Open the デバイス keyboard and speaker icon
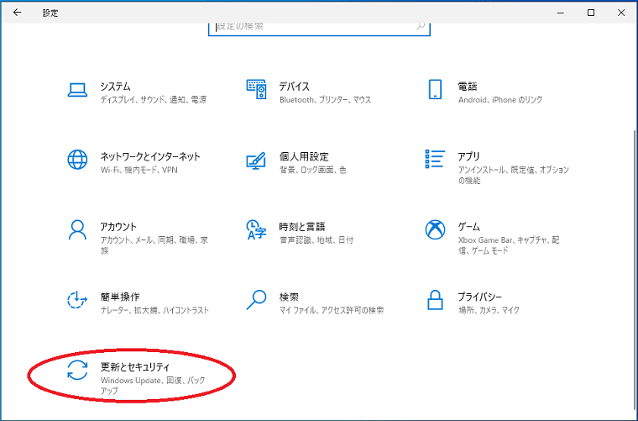The height and width of the screenshot is (421, 638). click(x=256, y=89)
